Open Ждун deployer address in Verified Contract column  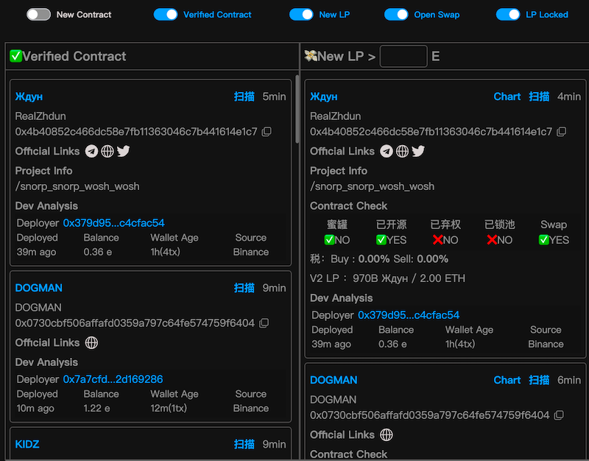point(114,223)
